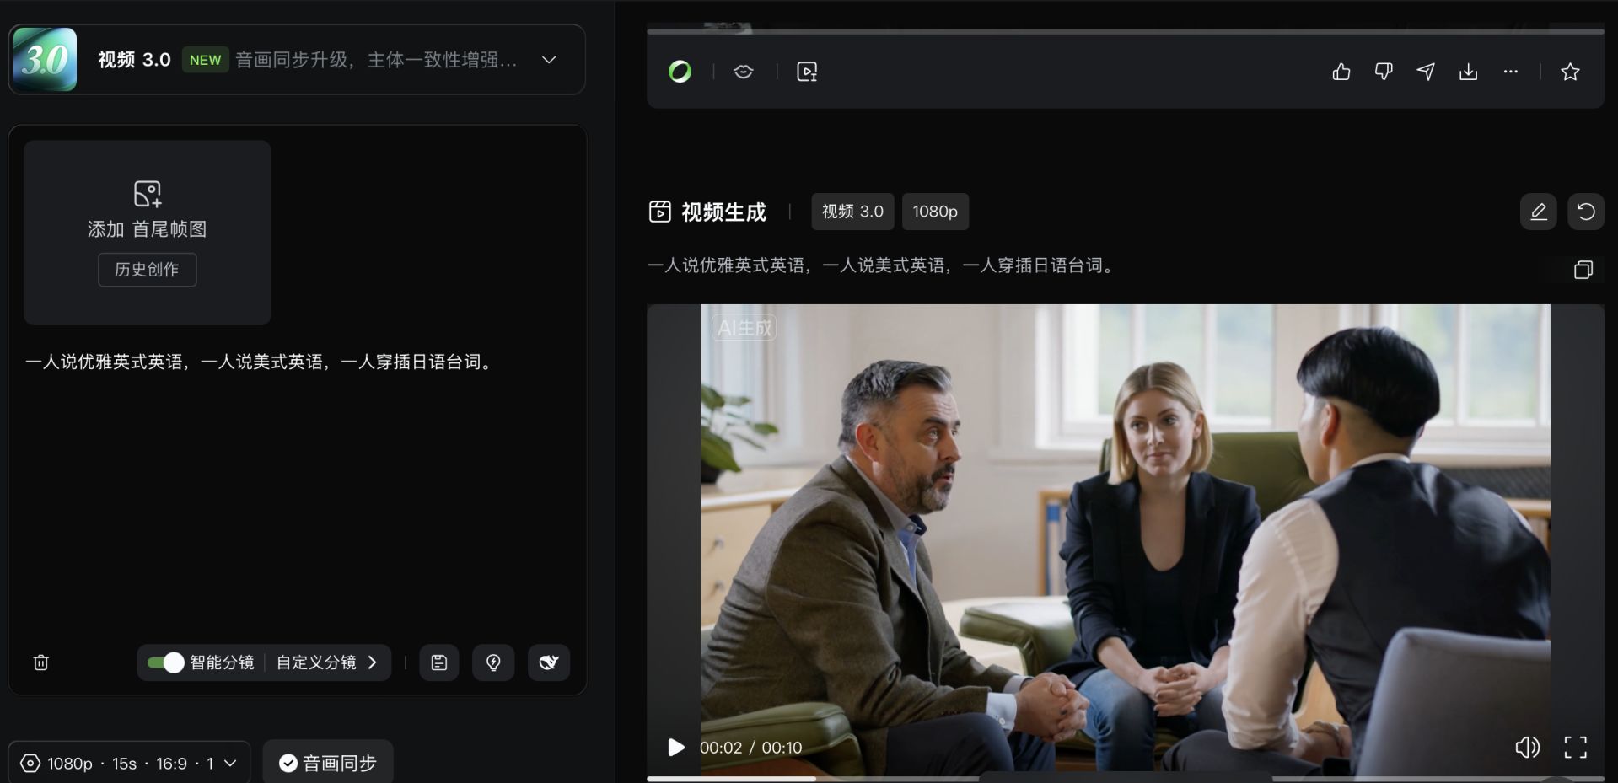Mute the video volume
Image resolution: width=1618 pixels, height=783 pixels.
pyautogui.click(x=1527, y=747)
